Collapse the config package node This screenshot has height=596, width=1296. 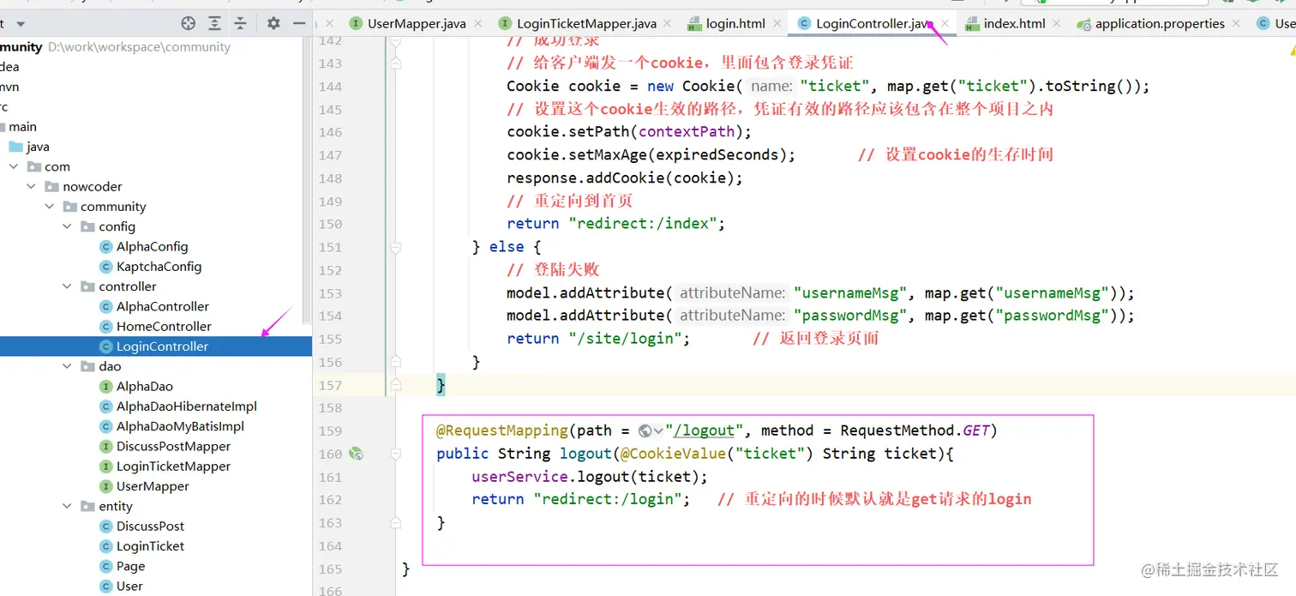pyautogui.click(x=68, y=226)
